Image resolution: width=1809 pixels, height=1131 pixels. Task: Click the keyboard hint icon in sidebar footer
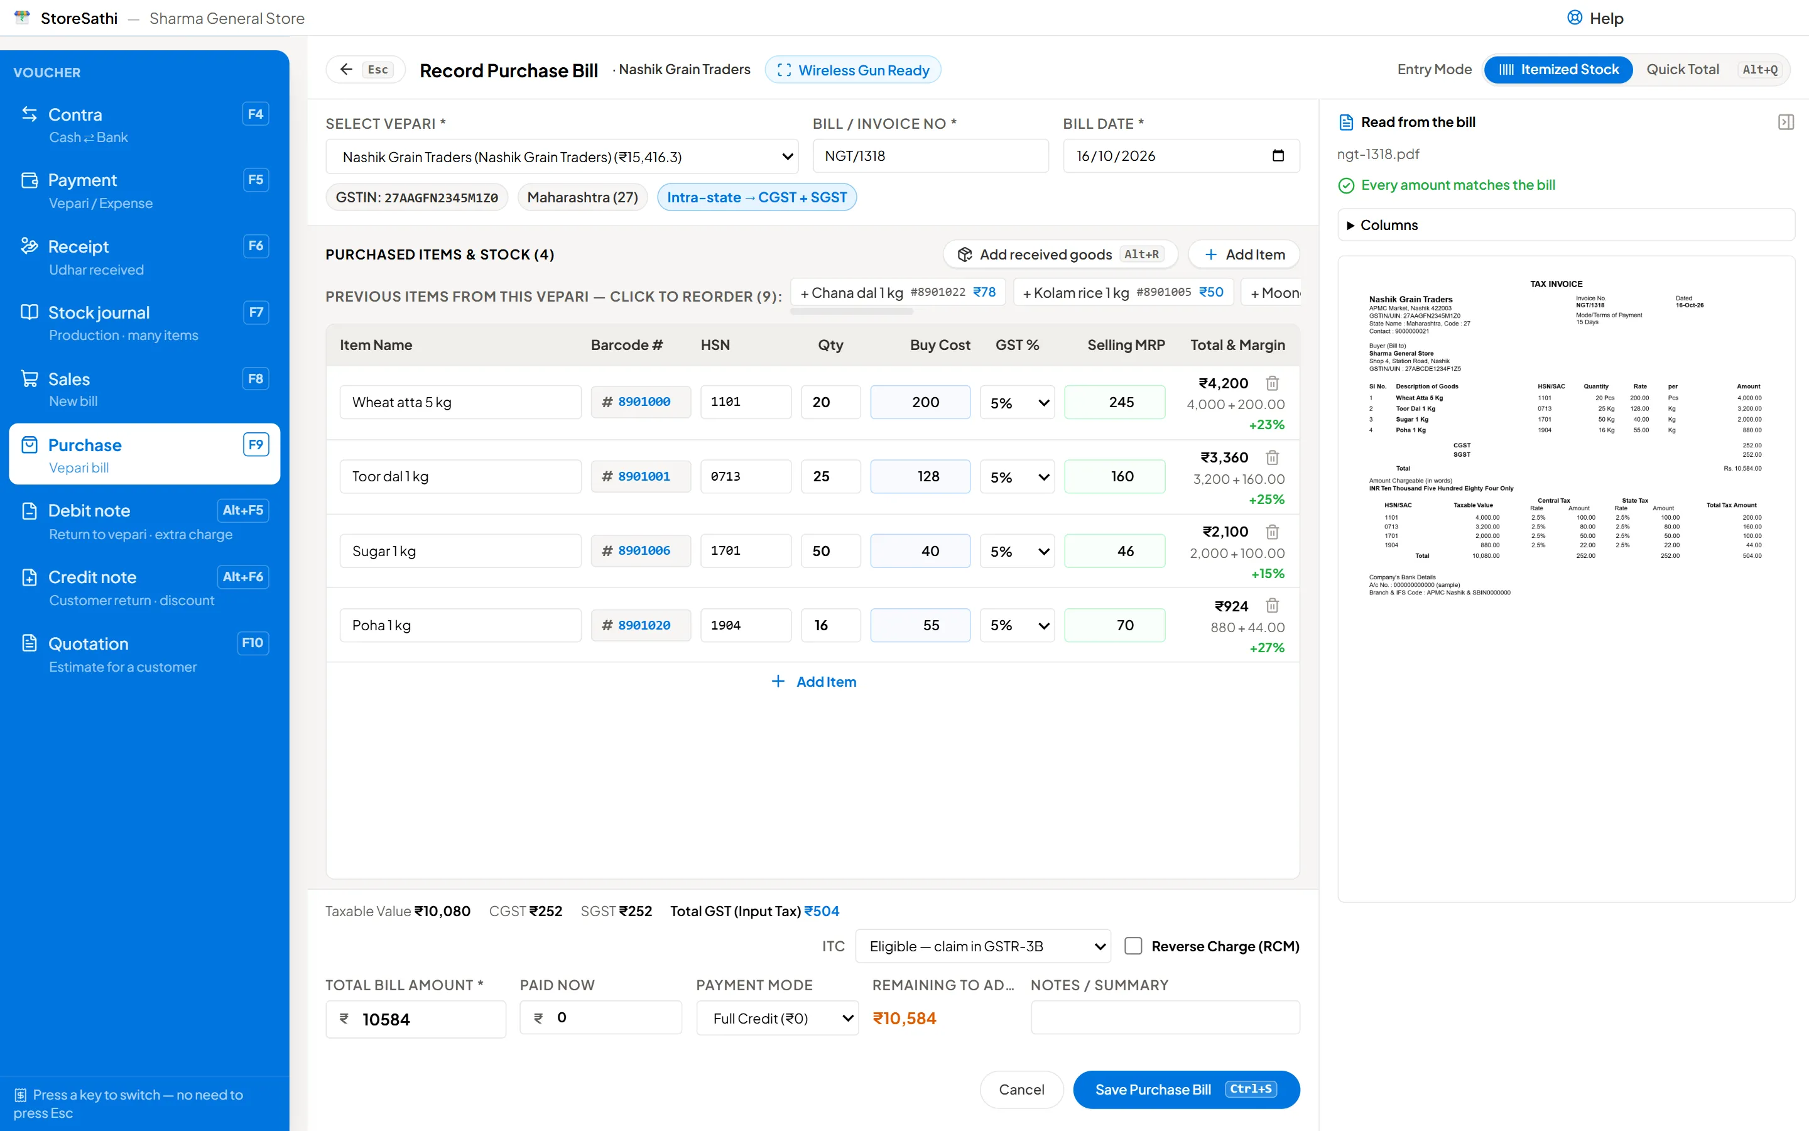[20, 1095]
